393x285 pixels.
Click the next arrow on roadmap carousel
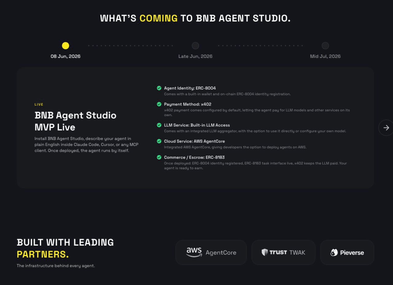[x=386, y=127]
